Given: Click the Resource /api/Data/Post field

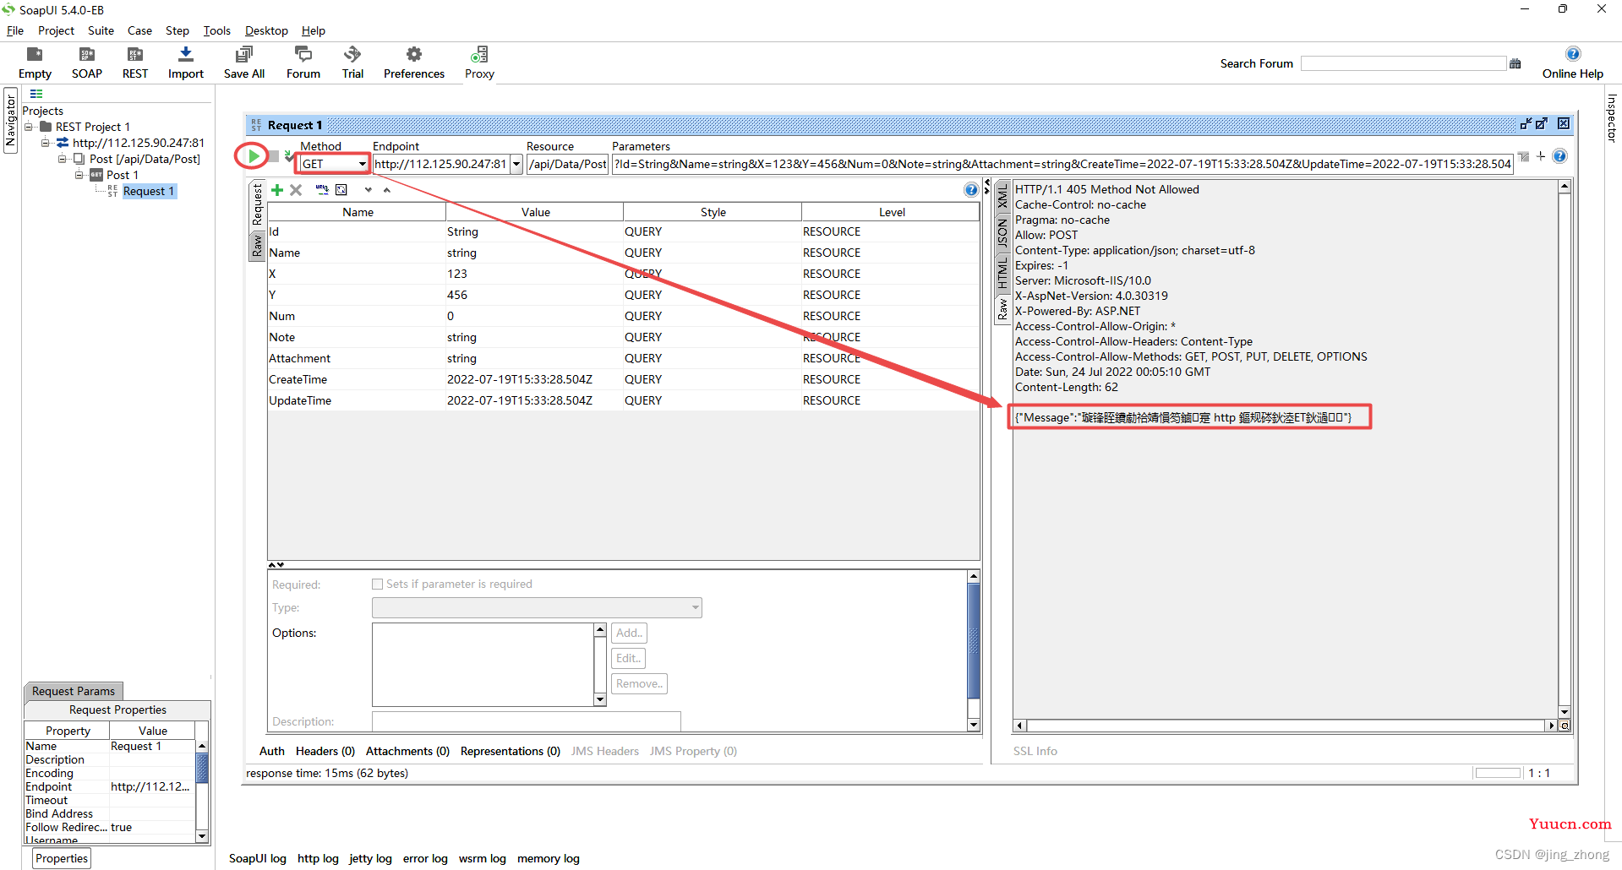Looking at the screenshot, I should pyautogui.click(x=568, y=164).
